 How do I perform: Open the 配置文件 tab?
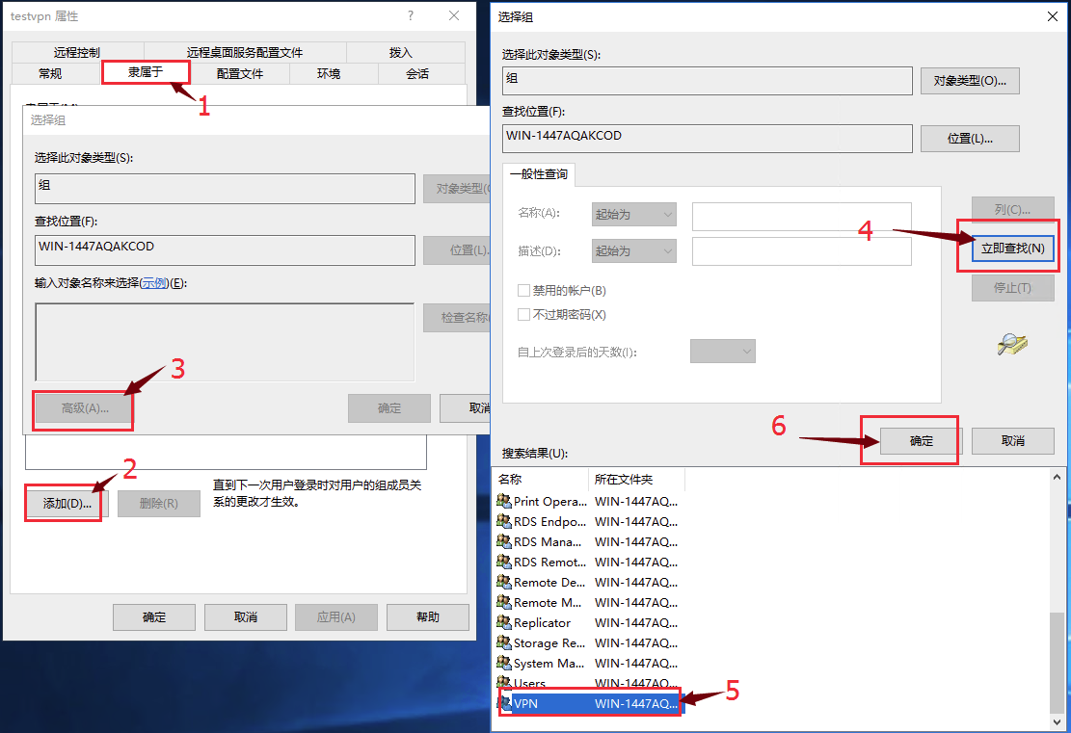239,73
